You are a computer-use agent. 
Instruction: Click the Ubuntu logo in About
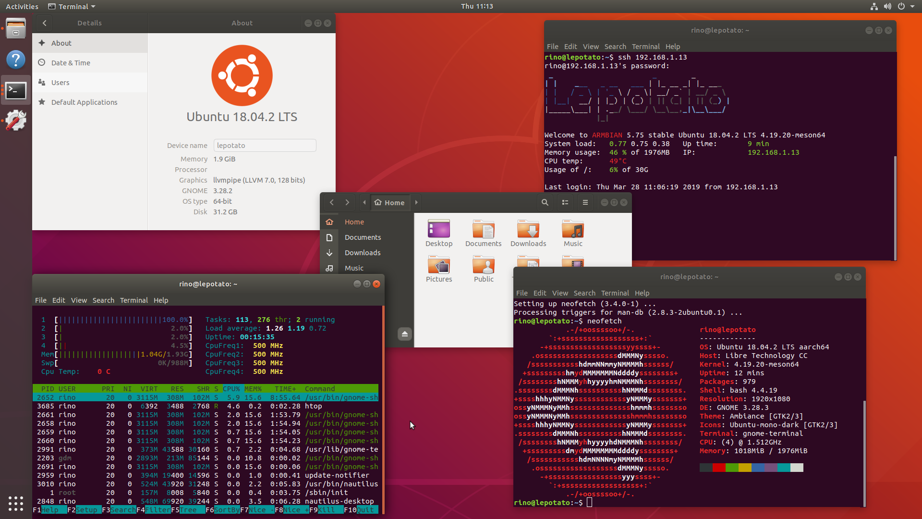[242, 75]
